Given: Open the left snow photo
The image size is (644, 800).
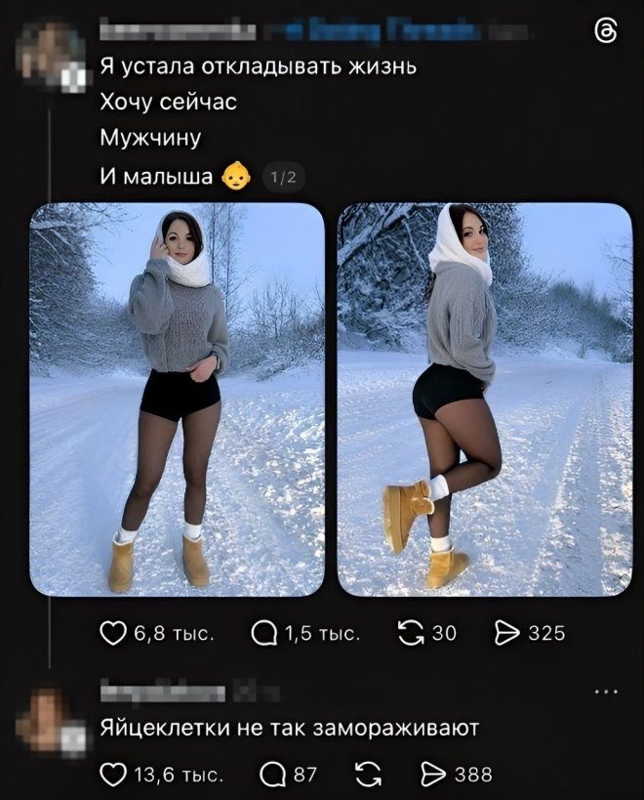Looking at the screenshot, I should coord(178,400).
